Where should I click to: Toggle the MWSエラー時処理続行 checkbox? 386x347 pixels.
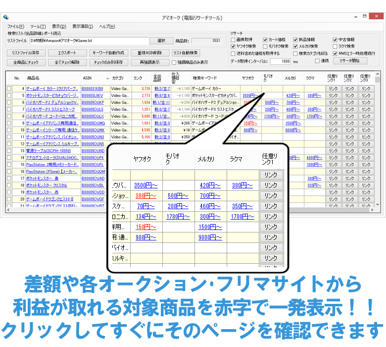[335, 54]
